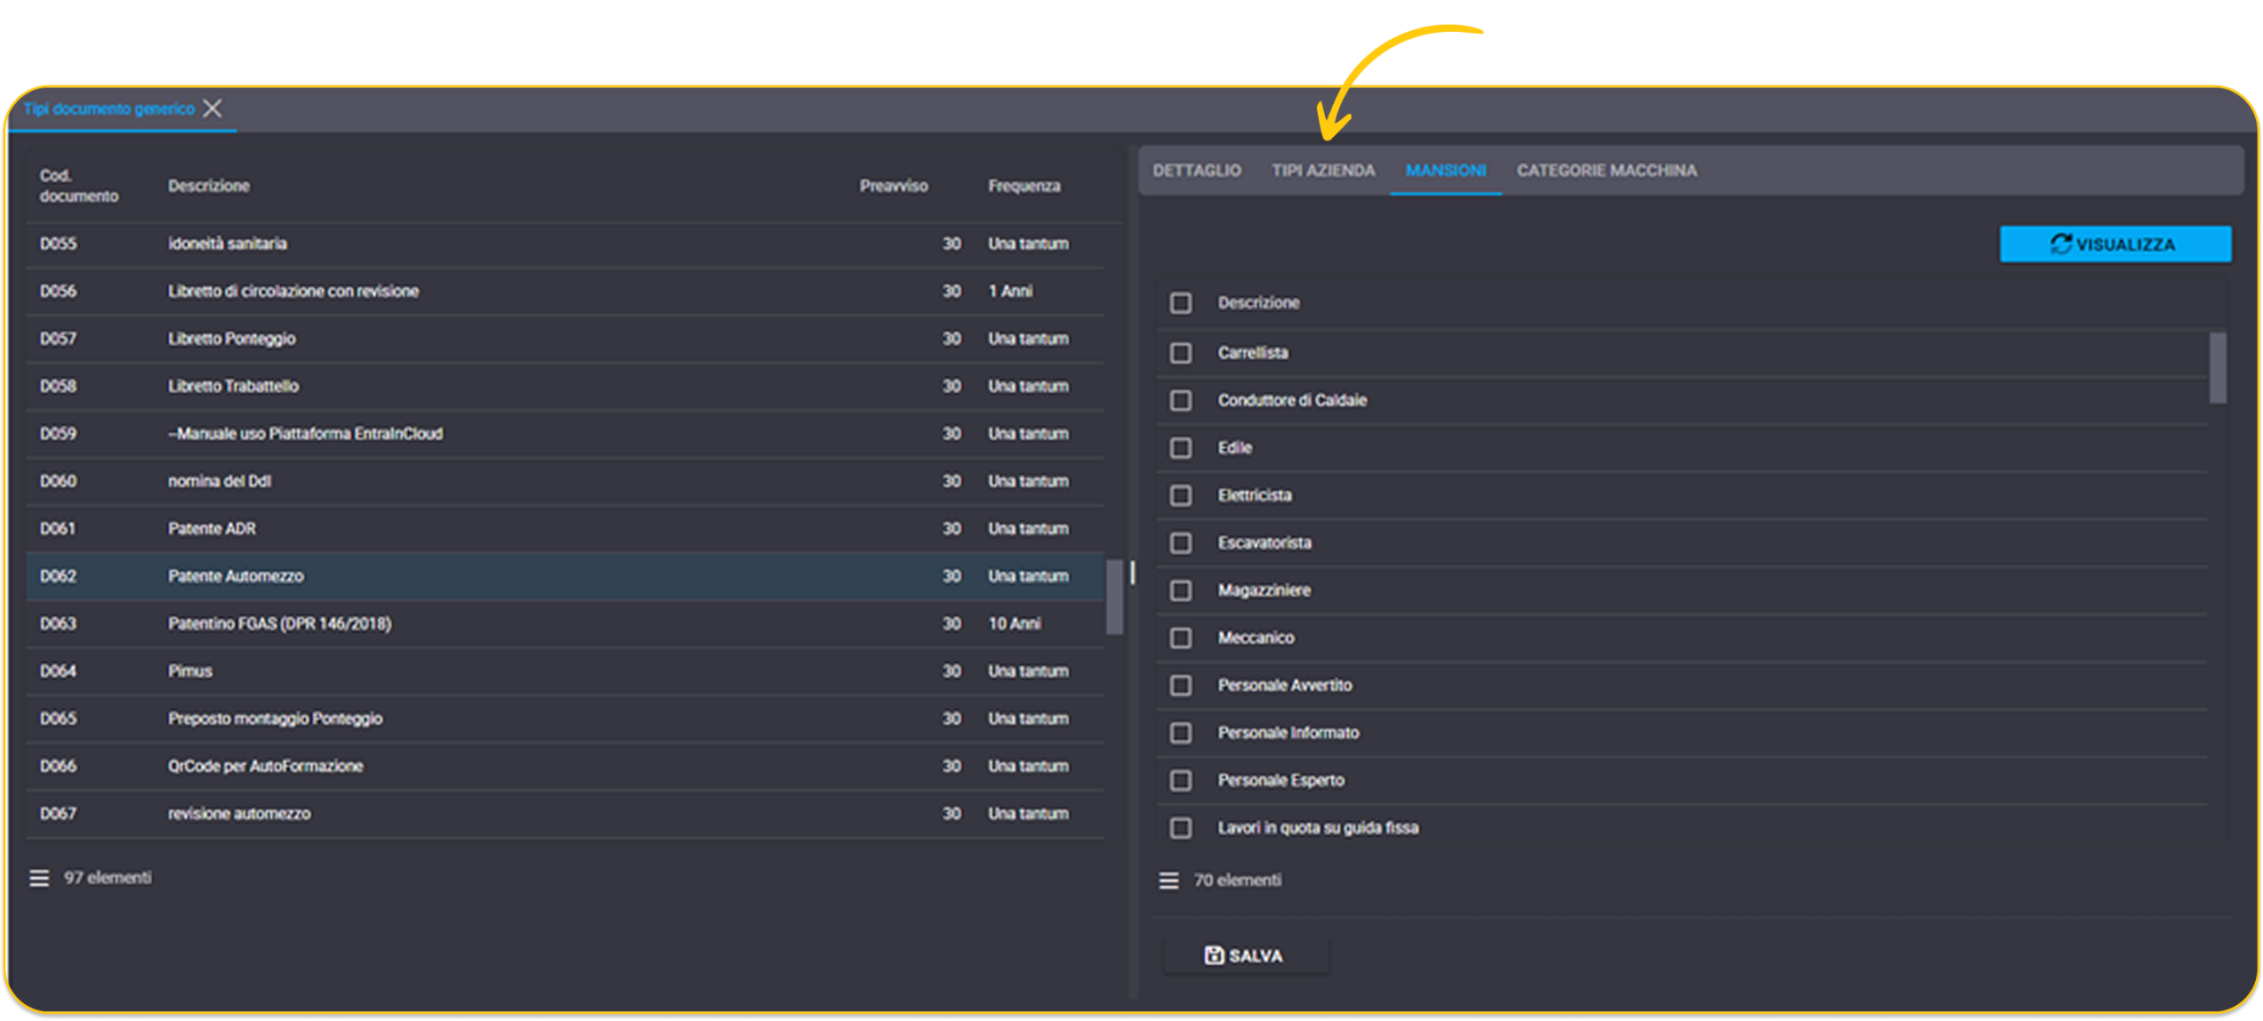
Task: Open the left grid hamburger menu icon
Action: (x=39, y=878)
